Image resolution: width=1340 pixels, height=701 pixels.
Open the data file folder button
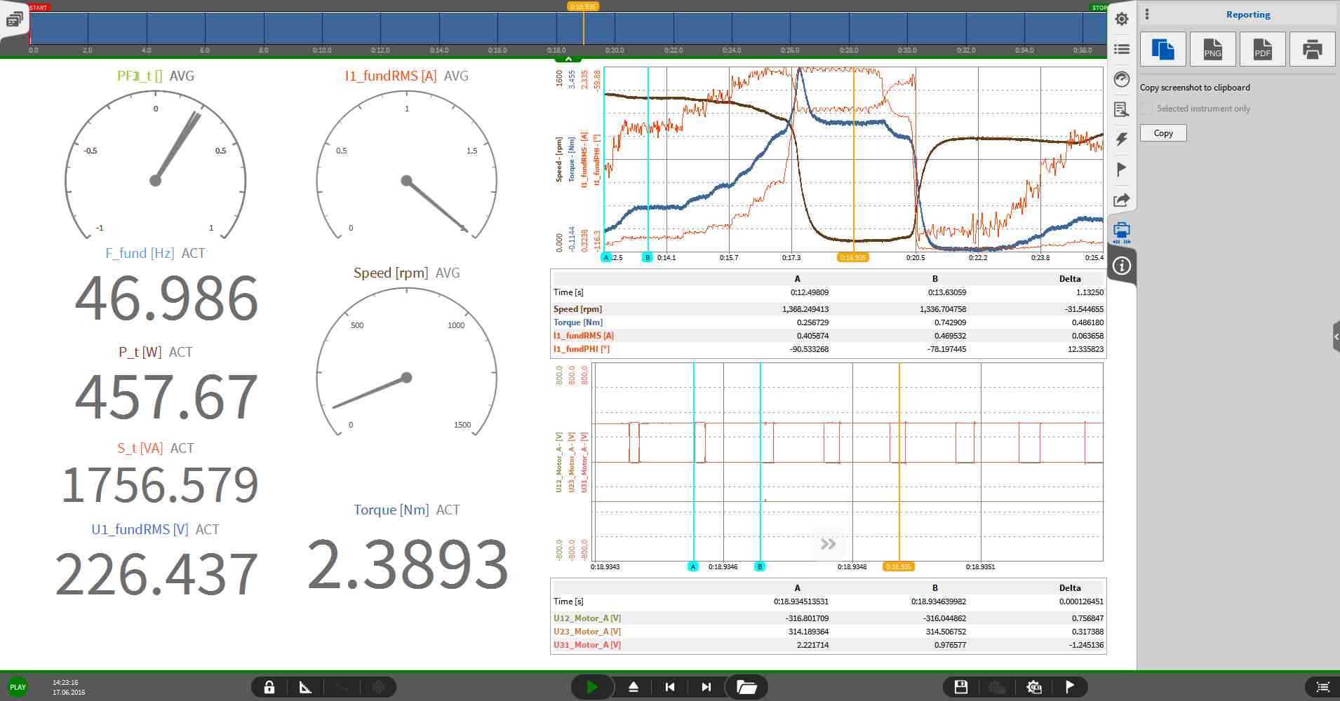click(x=746, y=687)
